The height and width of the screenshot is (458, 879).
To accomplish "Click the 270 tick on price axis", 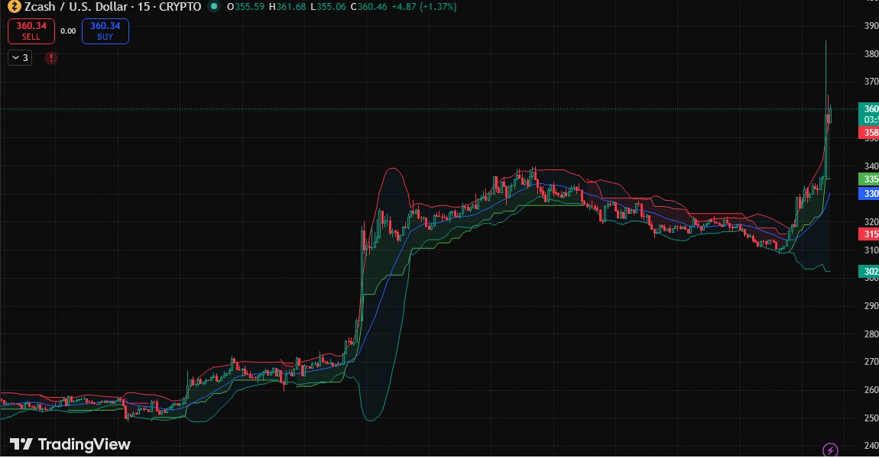I will [x=871, y=362].
